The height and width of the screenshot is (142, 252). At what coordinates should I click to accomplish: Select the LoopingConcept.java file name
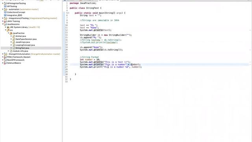coord(25,45)
